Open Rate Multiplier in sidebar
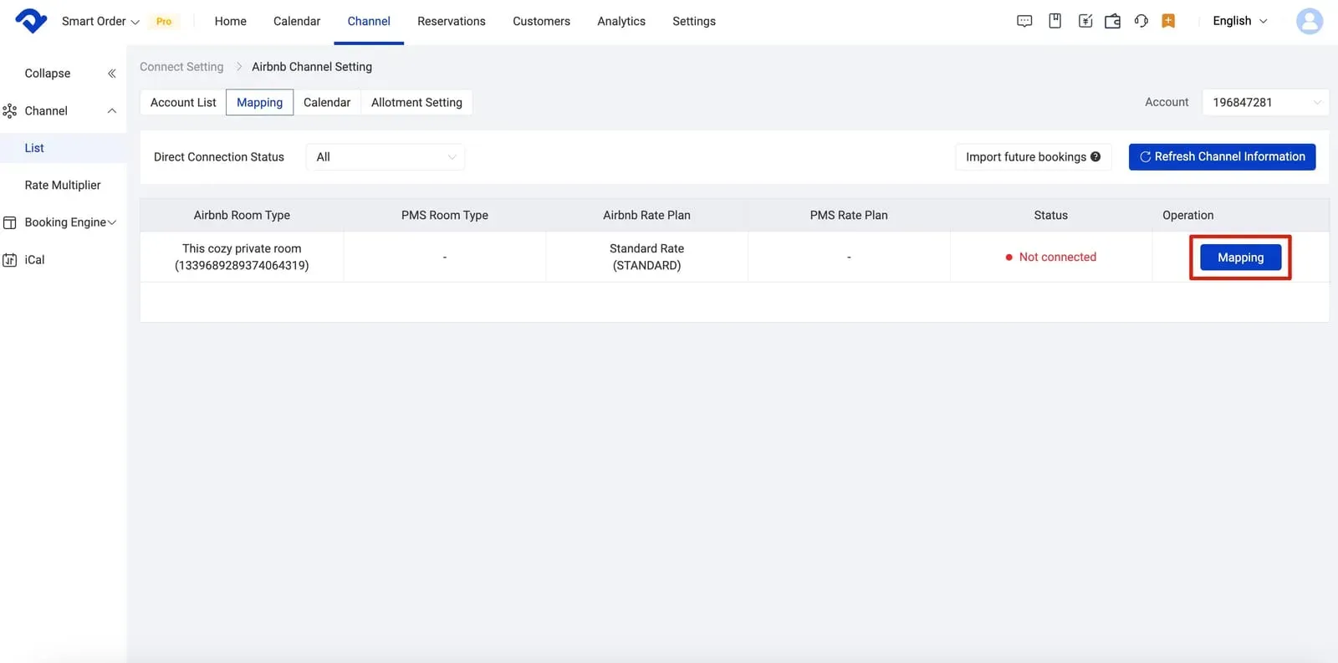The height and width of the screenshot is (663, 1338). tap(63, 185)
